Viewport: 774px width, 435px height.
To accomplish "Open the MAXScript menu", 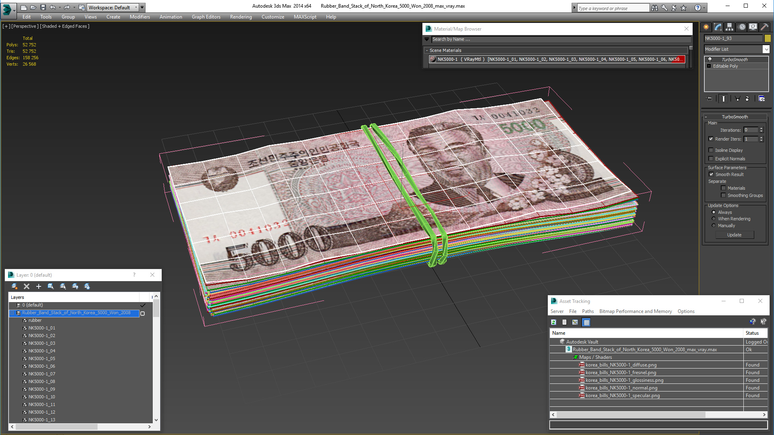I will coord(305,17).
